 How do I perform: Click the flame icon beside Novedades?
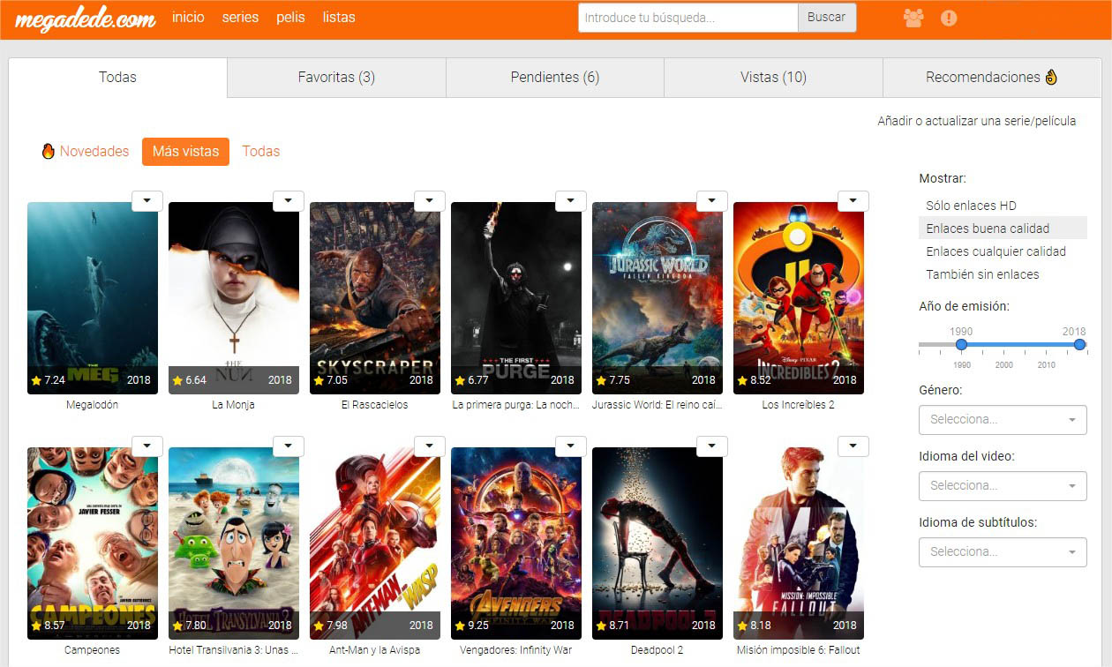pyautogui.click(x=49, y=151)
